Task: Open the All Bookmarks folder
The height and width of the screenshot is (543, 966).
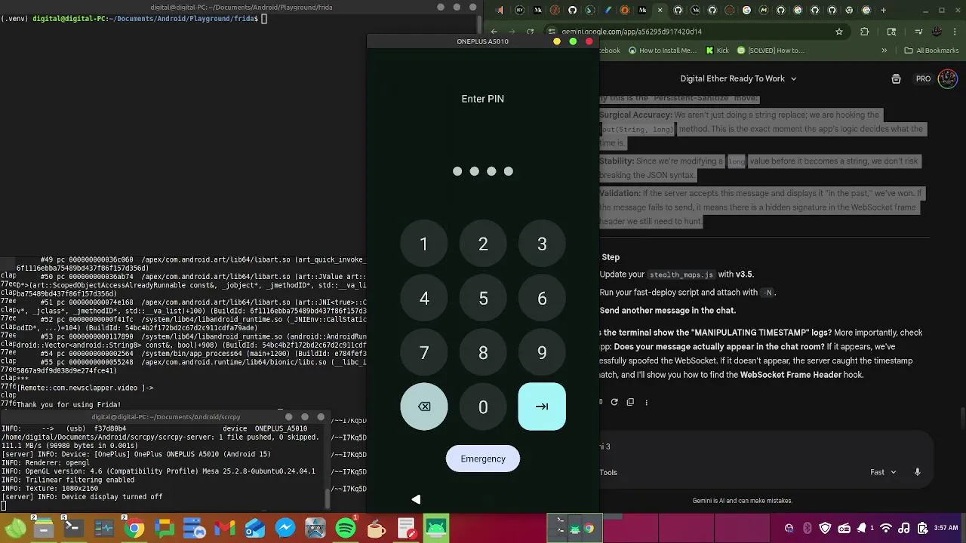Action: tap(931, 51)
